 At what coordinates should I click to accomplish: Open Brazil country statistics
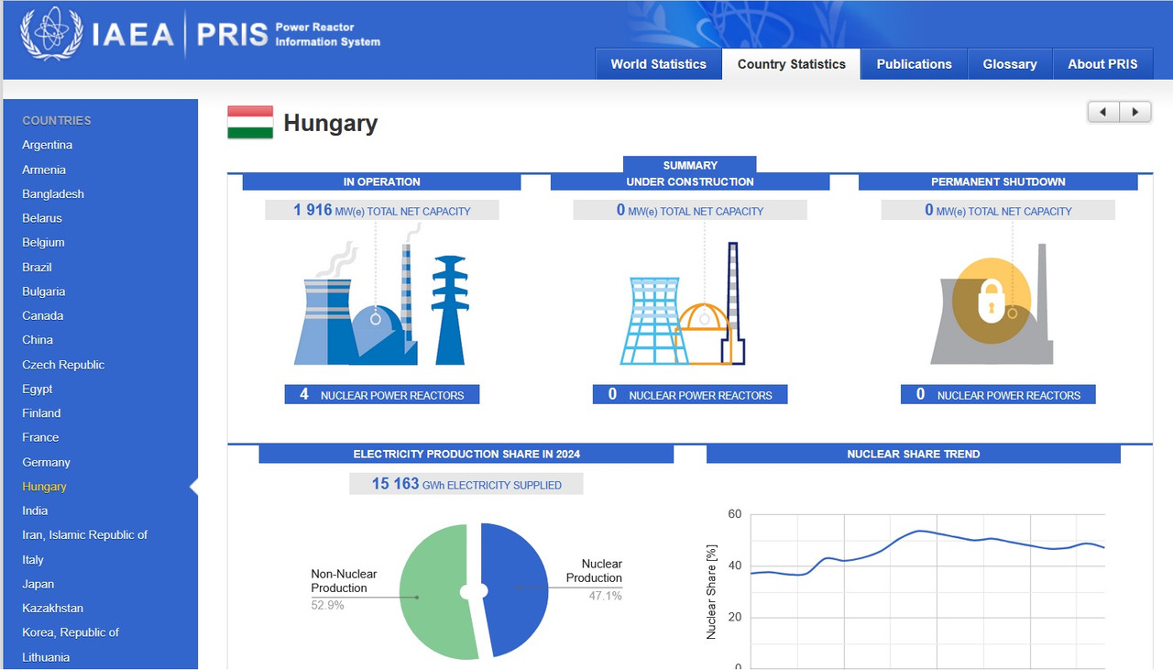click(37, 267)
